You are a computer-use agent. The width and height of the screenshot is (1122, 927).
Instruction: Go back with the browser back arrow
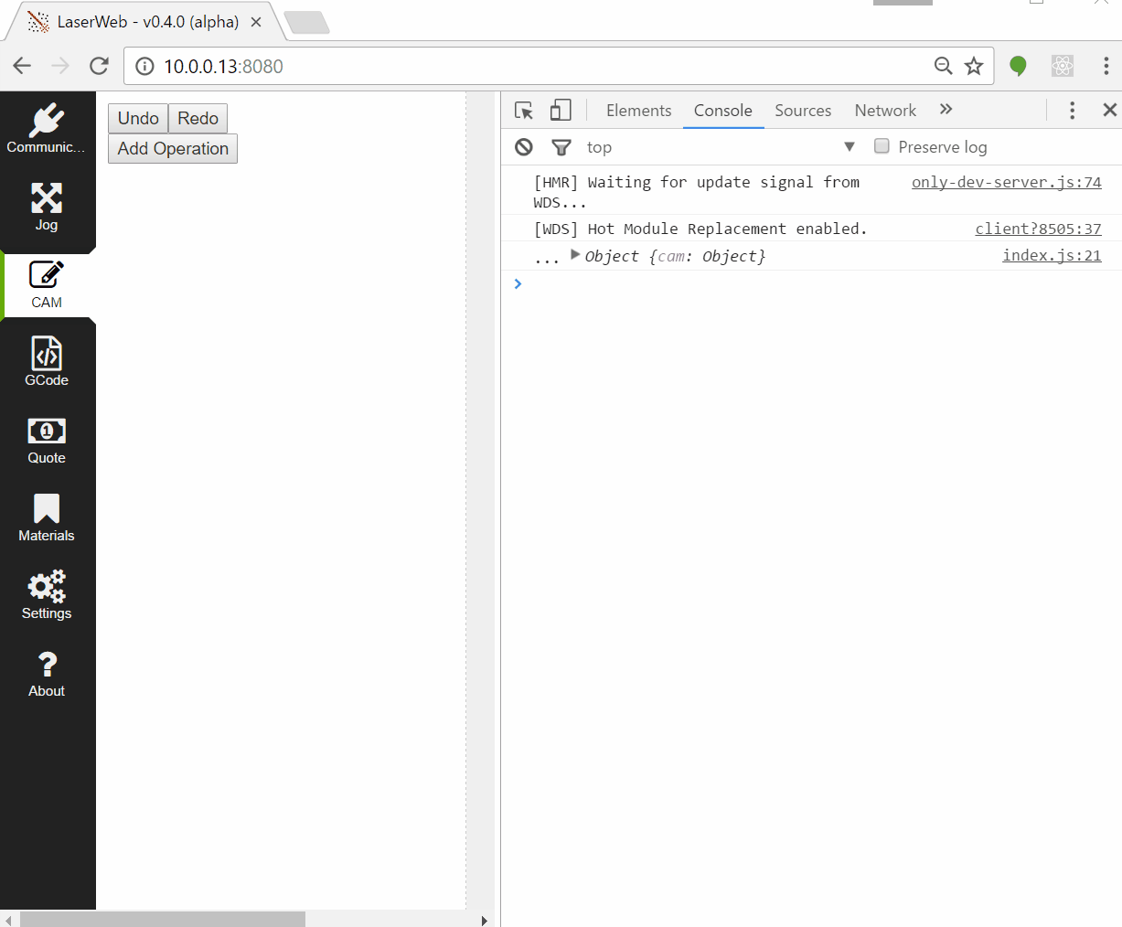pyautogui.click(x=23, y=66)
